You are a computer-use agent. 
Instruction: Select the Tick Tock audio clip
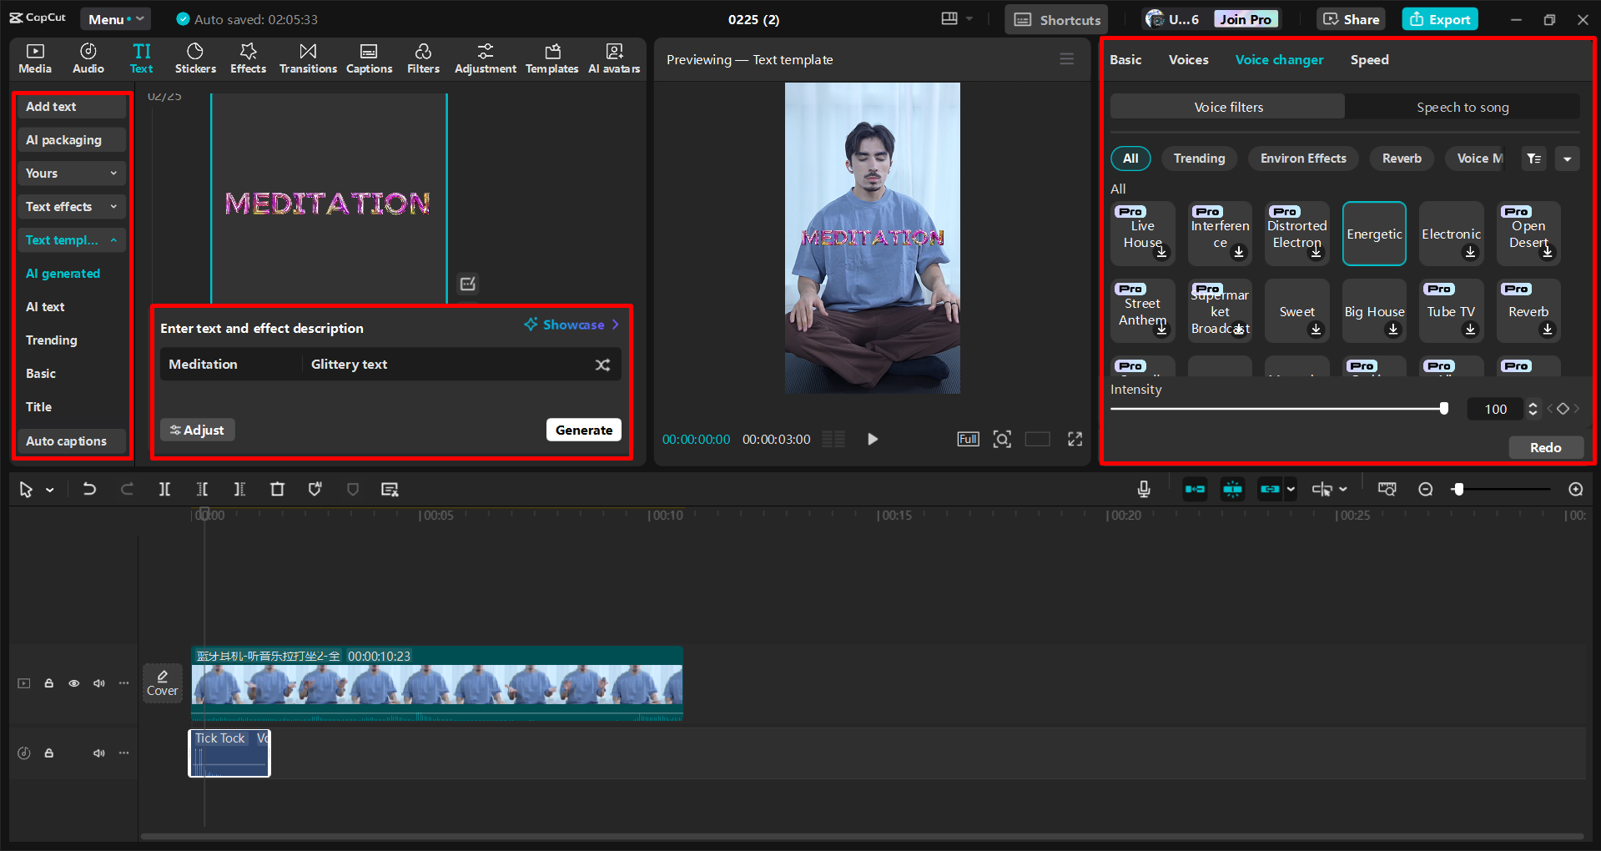pos(229,753)
